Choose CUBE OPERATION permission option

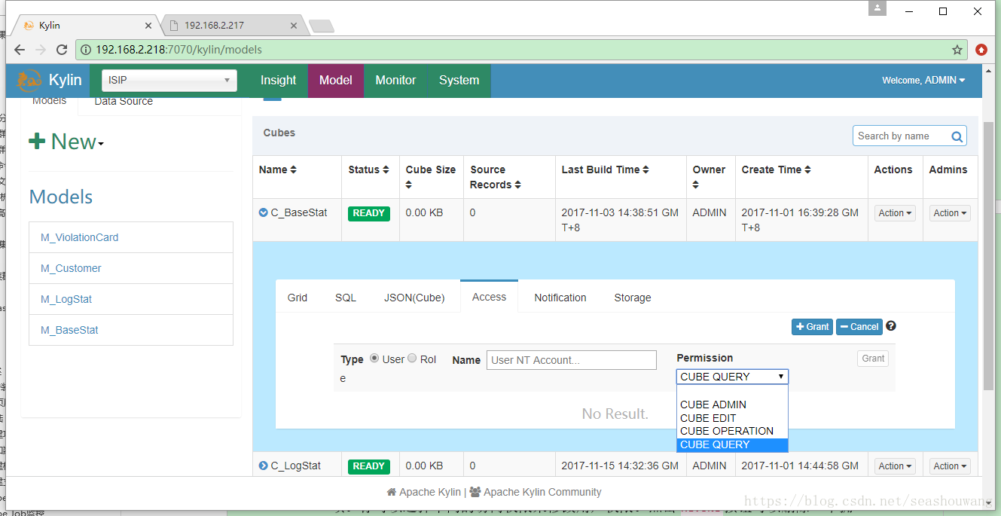(732, 431)
